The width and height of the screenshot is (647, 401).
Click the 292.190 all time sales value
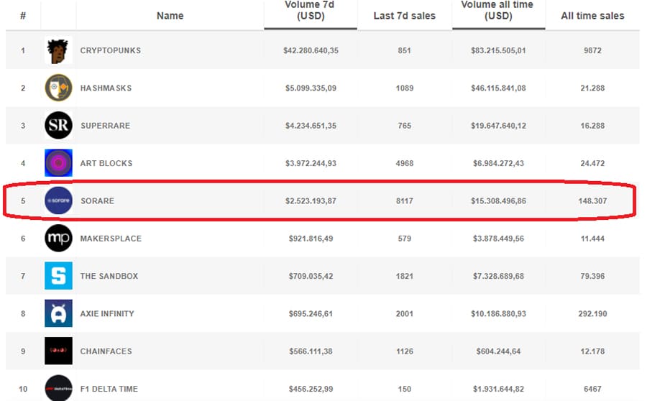pos(592,313)
